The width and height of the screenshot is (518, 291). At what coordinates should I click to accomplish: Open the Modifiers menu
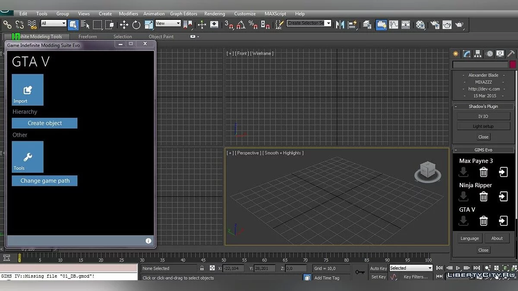128,14
